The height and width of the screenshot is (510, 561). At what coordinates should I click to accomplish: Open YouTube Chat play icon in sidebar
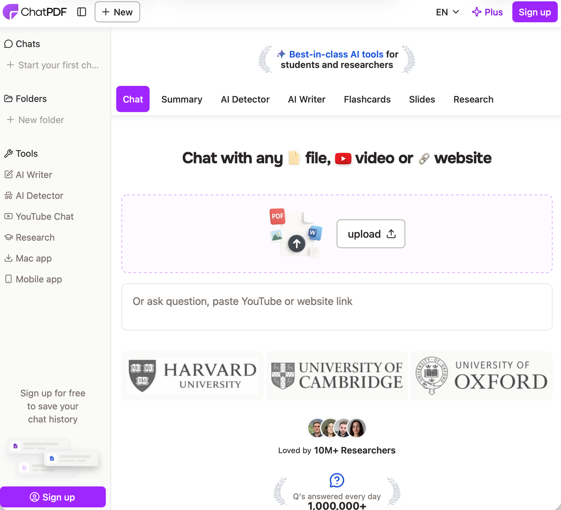point(8,216)
